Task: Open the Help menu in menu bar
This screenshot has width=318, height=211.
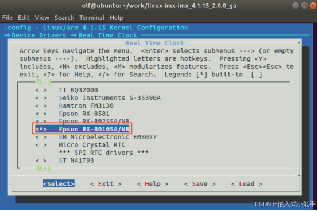Action: [x=116, y=18]
